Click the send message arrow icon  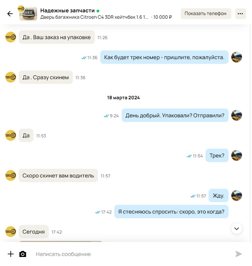pos(239,254)
